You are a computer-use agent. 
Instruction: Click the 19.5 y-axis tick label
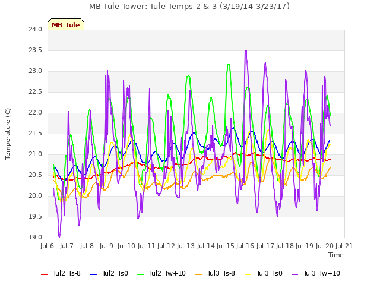pos(36,216)
